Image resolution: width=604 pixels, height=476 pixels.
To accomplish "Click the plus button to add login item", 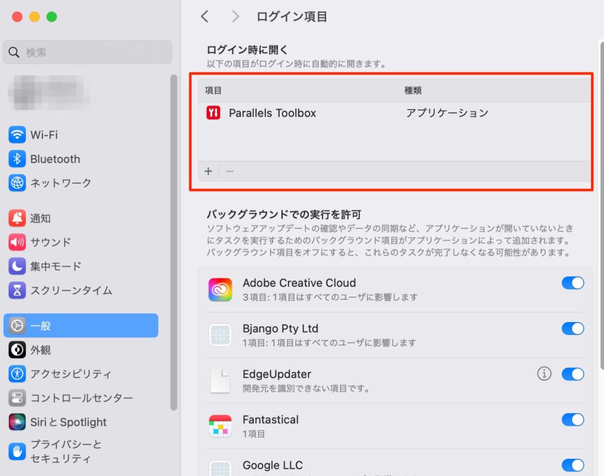I will pos(208,171).
